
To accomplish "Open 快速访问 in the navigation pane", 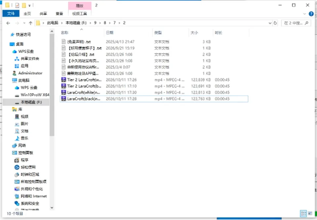I will tap(23, 35).
